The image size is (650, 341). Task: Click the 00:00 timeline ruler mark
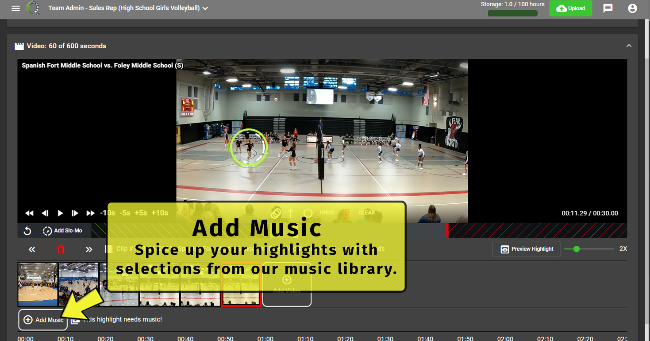[x=25, y=338]
